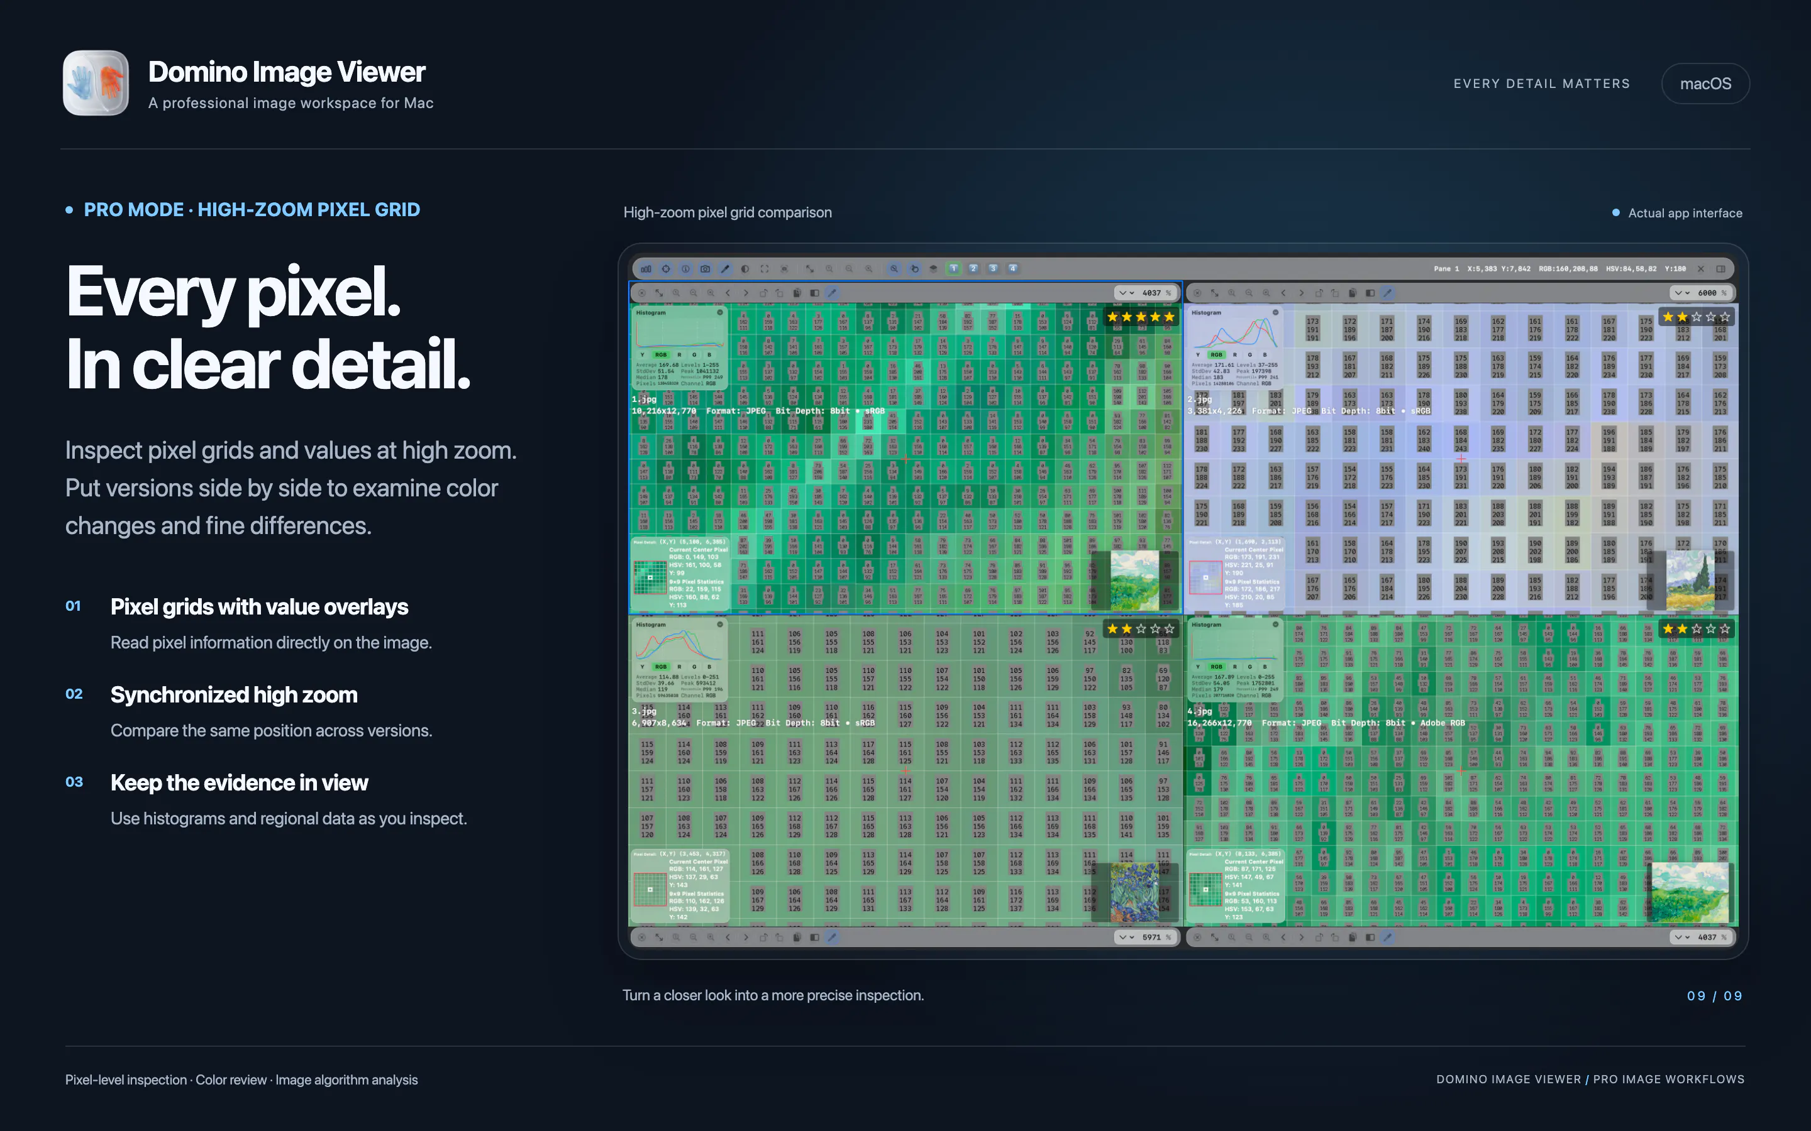Click the navigator thumbnail in 1.jpg pane
The height and width of the screenshot is (1131, 1811).
(1135, 580)
